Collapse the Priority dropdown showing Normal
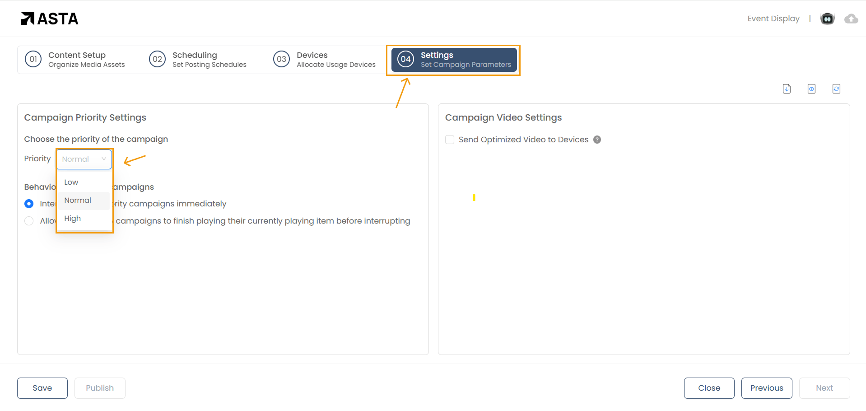The width and height of the screenshot is (866, 411). (x=84, y=159)
